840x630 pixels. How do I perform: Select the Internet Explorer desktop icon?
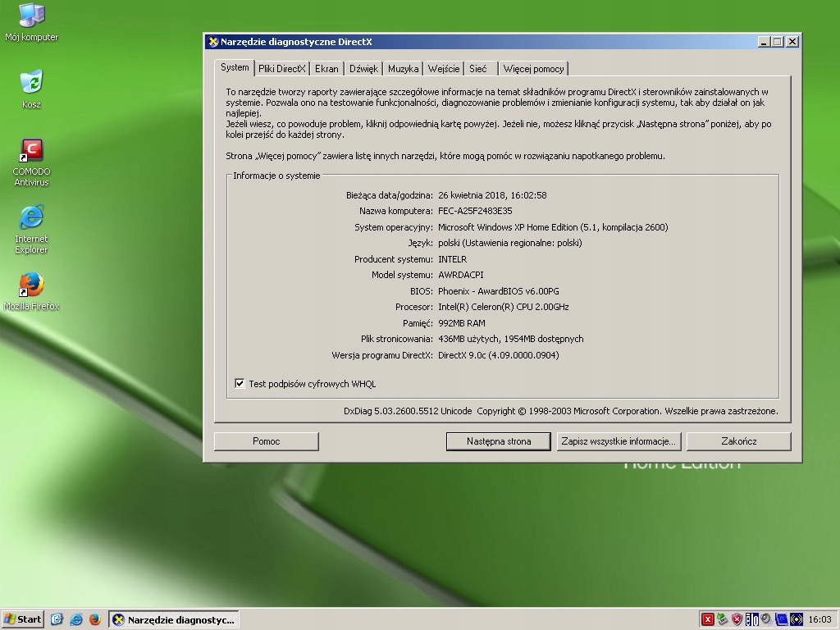pos(31,230)
